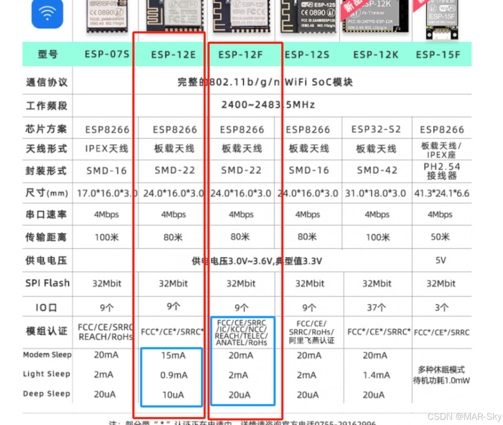Select the ESP-12K column header
503x425 pixels.
376,55
